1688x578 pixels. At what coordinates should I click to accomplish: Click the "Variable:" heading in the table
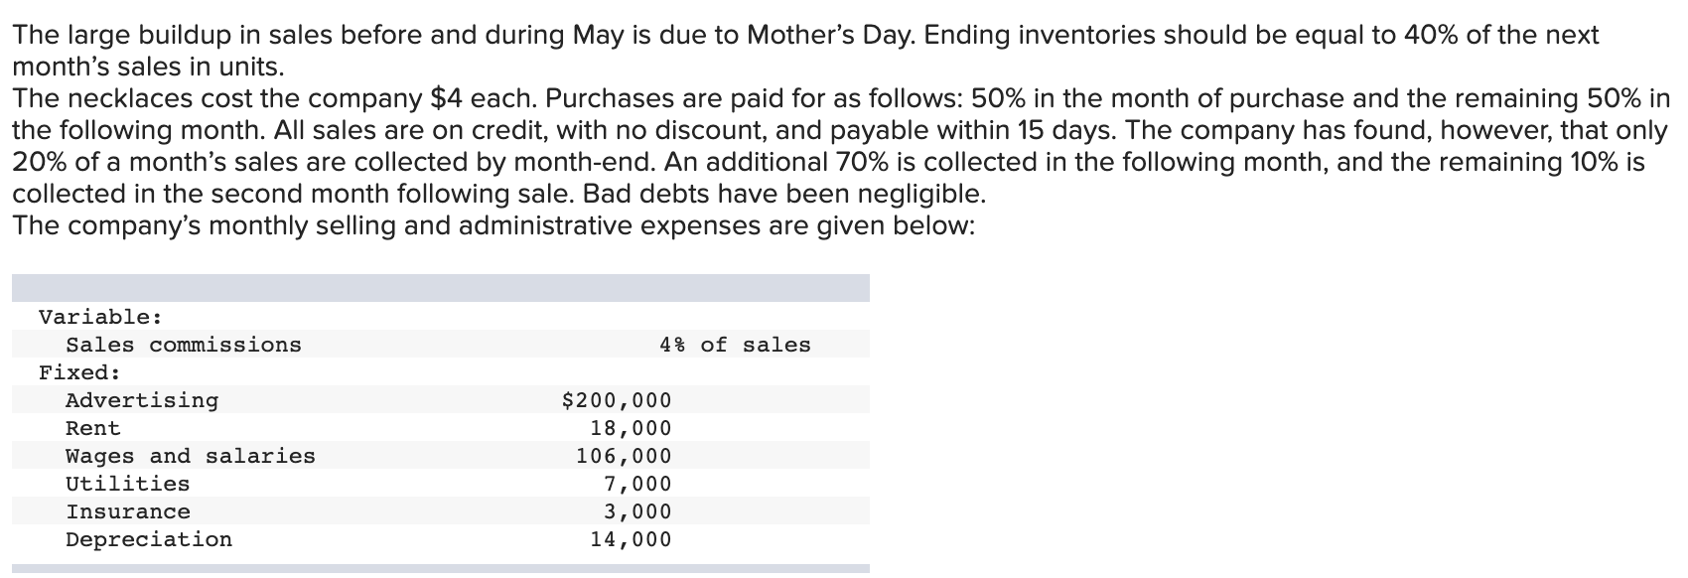[x=100, y=318]
